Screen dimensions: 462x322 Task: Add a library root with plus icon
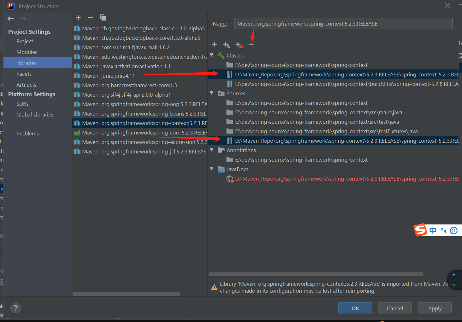(214, 45)
